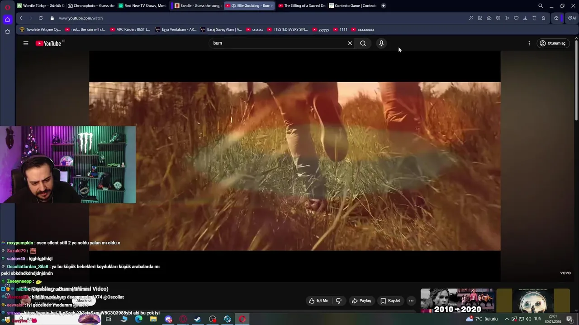Open the rest.. the rain will cl... bookmark
Screen dimensions: 579x325
[85, 29]
